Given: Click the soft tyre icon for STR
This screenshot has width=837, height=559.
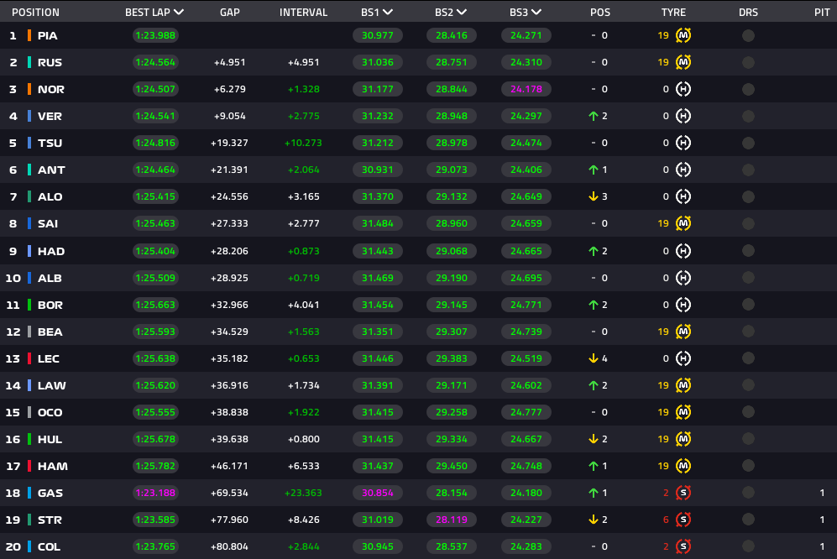Looking at the screenshot, I should click(683, 520).
